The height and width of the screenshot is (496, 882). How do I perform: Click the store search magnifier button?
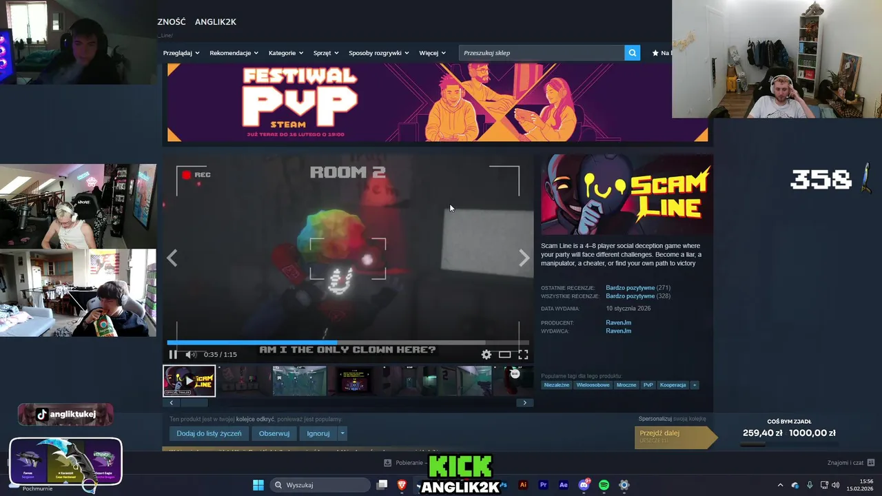coord(633,53)
